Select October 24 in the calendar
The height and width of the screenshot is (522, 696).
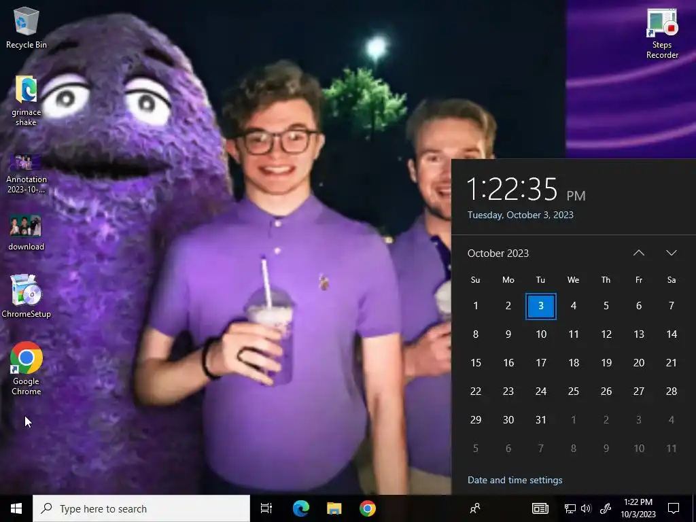pyautogui.click(x=540, y=391)
